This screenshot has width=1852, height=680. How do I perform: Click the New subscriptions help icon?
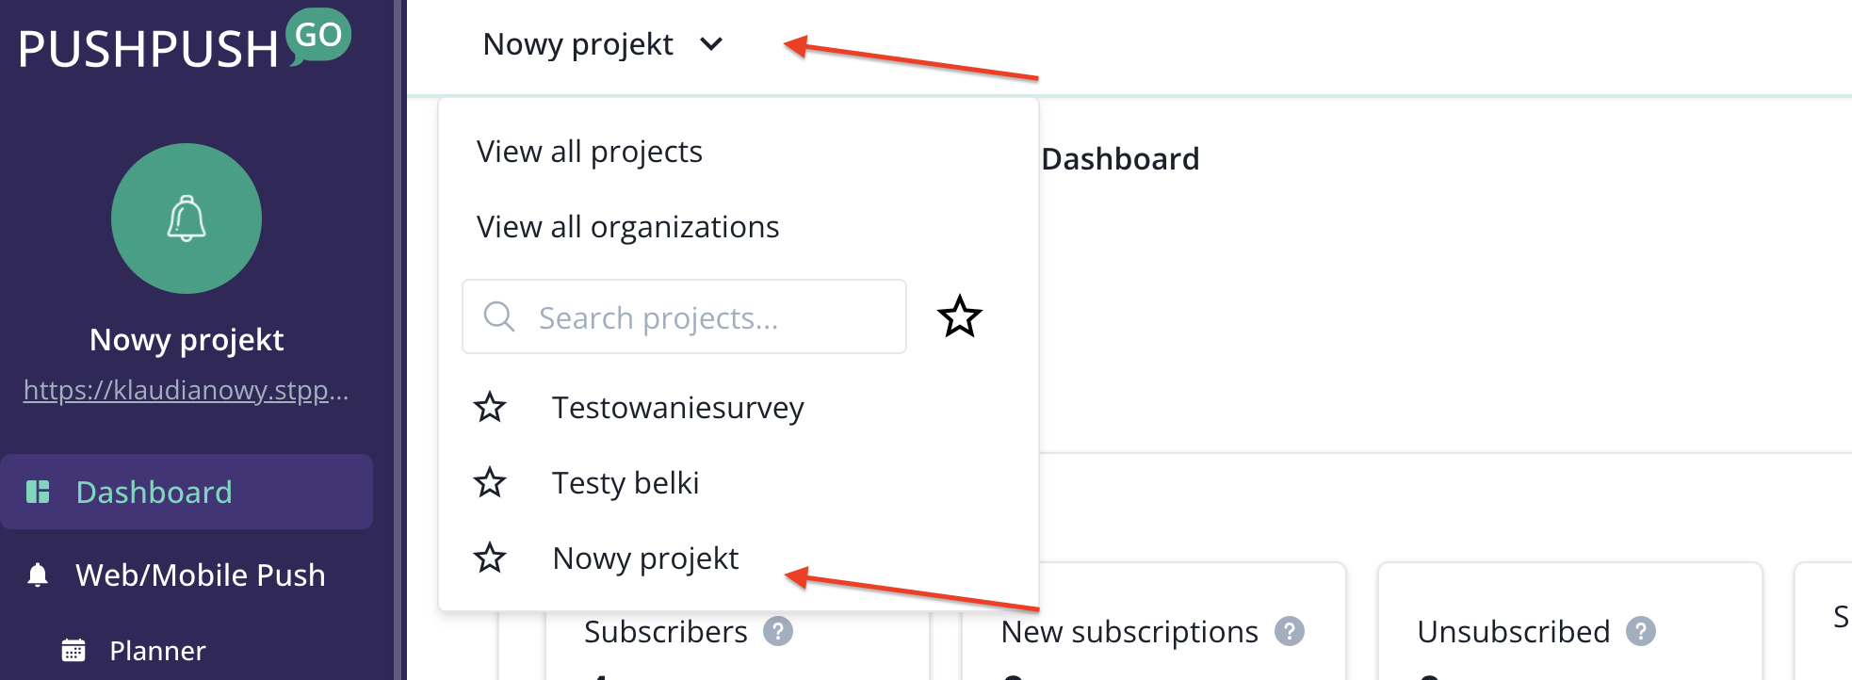point(1289,631)
